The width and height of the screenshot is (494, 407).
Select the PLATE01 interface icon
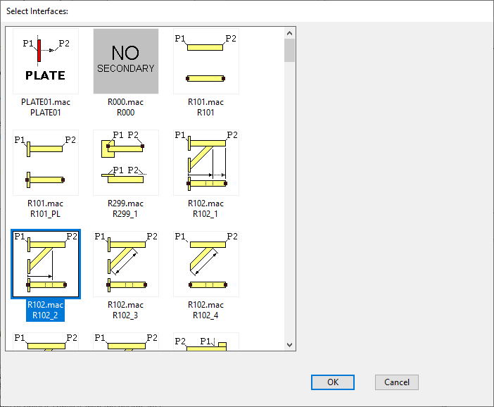pyautogui.click(x=45, y=61)
